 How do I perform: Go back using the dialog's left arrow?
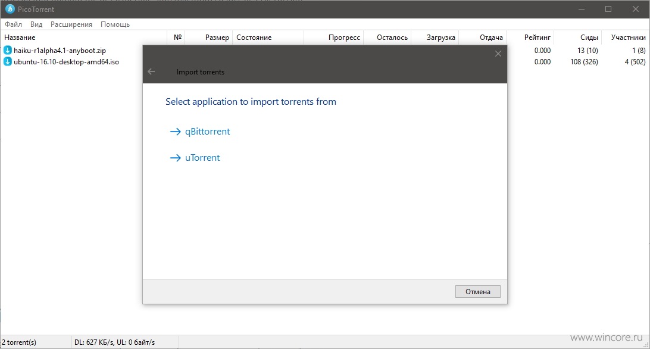[151, 71]
